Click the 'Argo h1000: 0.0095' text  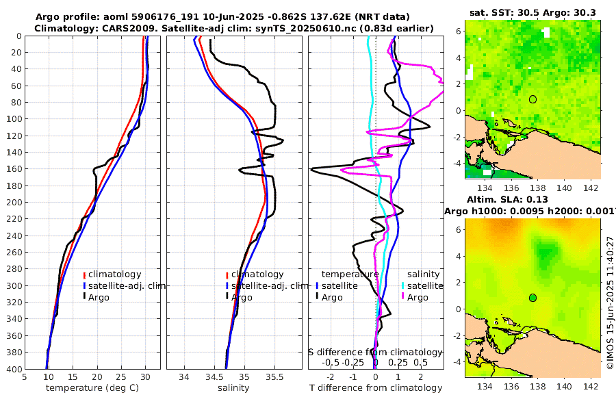click(x=494, y=212)
